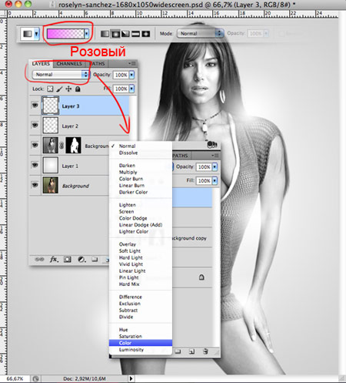Select the Reflected Gradient style icon

coord(135,34)
